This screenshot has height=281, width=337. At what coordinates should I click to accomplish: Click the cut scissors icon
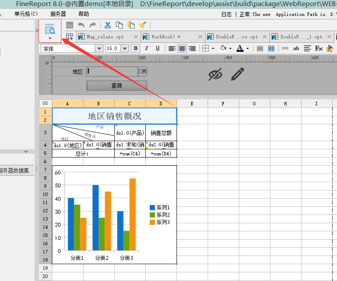coord(107,25)
